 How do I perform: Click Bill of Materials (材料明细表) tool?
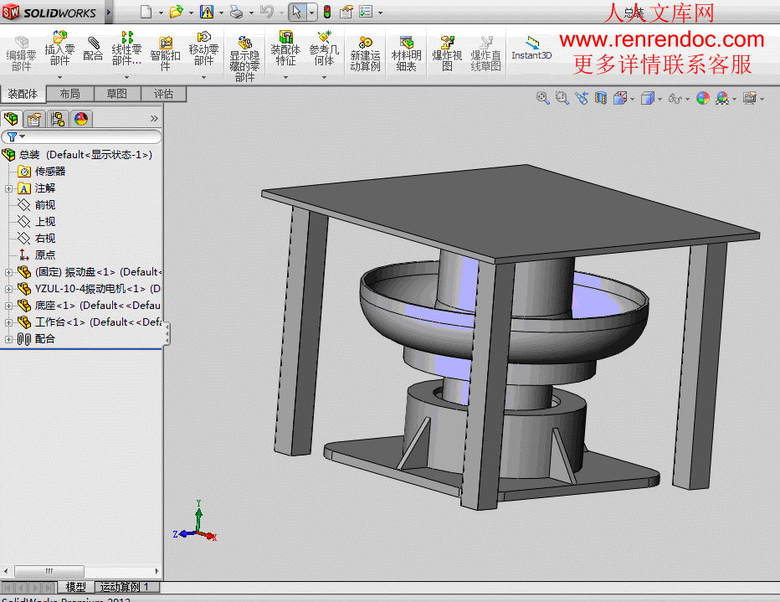(x=407, y=54)
